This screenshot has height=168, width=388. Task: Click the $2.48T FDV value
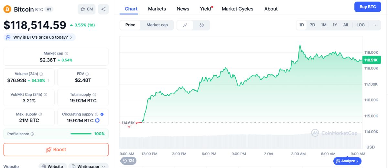point(83,80)
